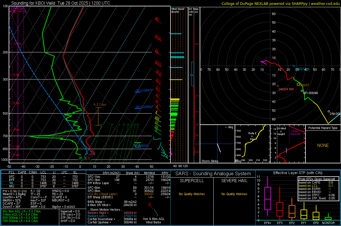This screenshot has width=341, height=226.
Task: Click the '-30 C=26477' level label
Action: pyautogui.click(x=144, y=90)
